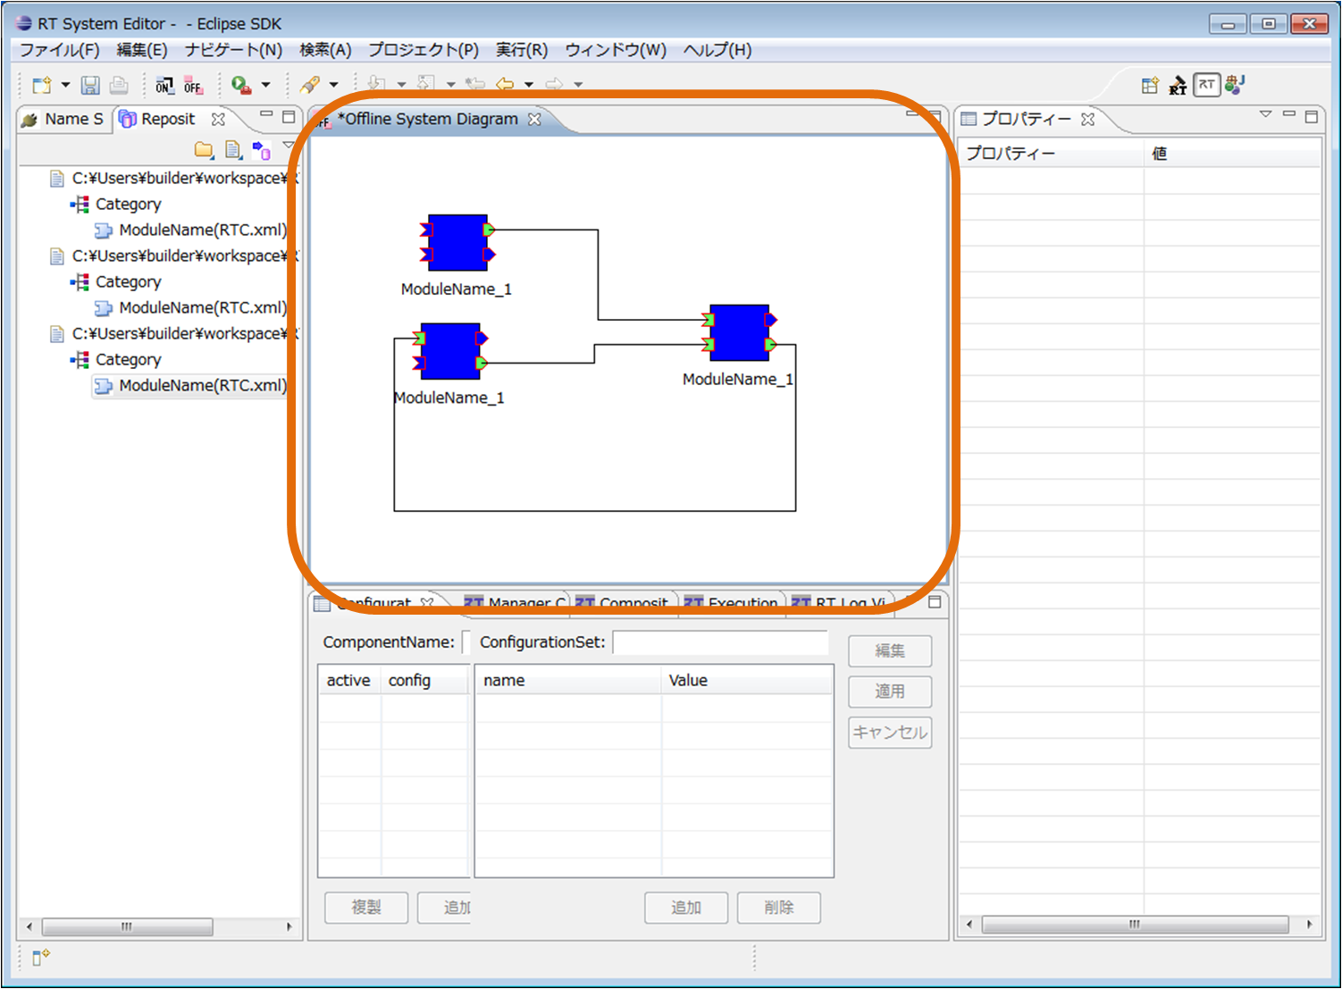Open a new online system editor

click(164, 85)
